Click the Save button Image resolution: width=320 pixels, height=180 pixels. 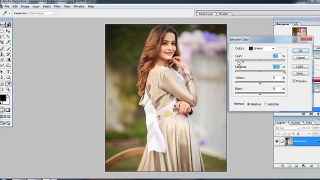[x=300, y=73]
